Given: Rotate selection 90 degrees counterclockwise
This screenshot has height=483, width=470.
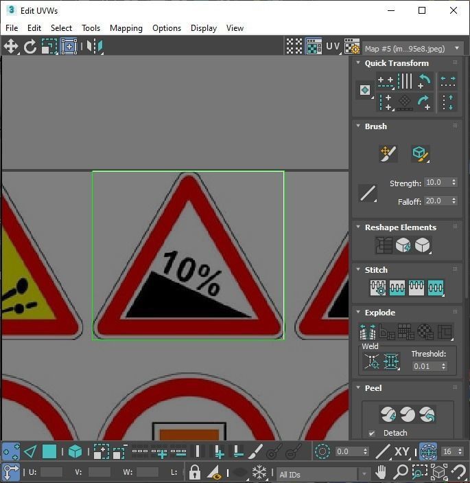Looking at the screenshot, I should click(425, 82).
